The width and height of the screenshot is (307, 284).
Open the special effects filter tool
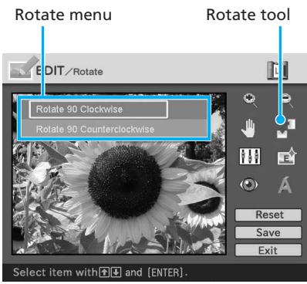point(287,156)
